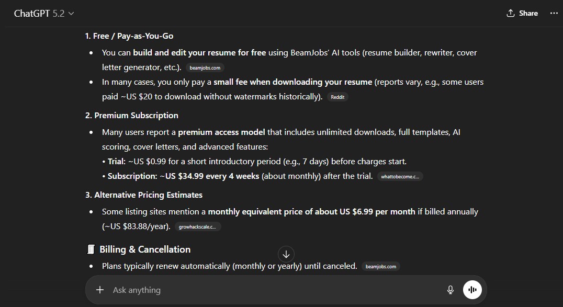
Task: Open voice mode with the waveform icon
Action: (472, 289)
